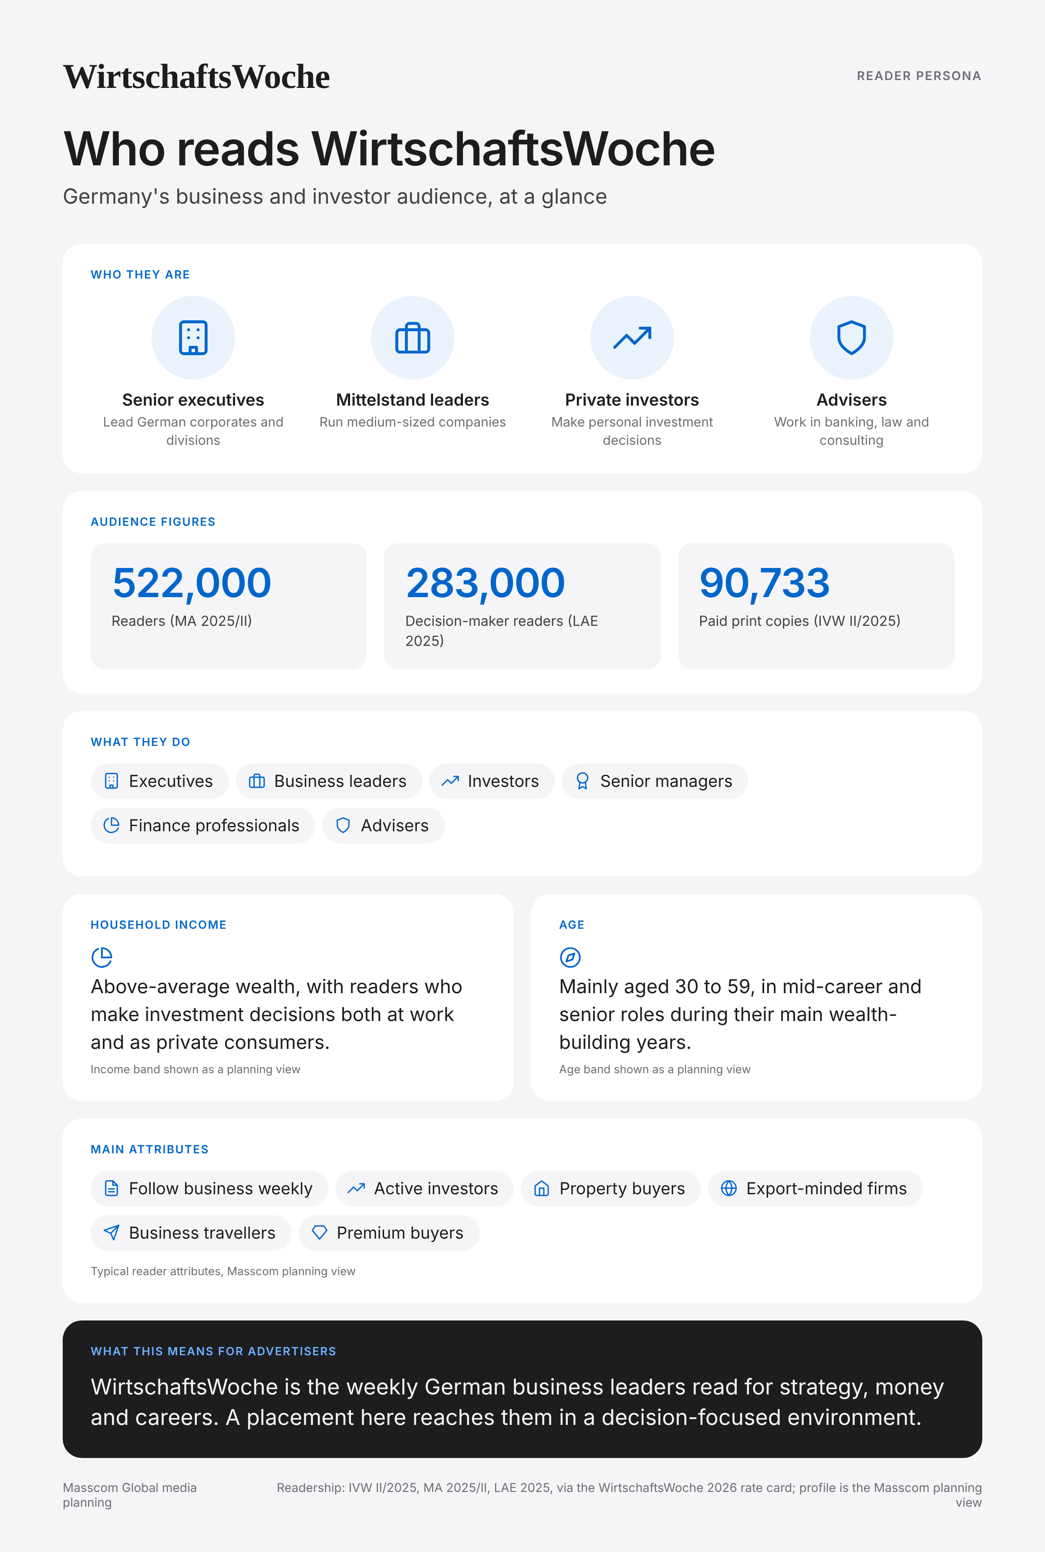Click the trend icon in Active investors chip
Screen dimensions: 1045x1552
(x=356, y=1188)
